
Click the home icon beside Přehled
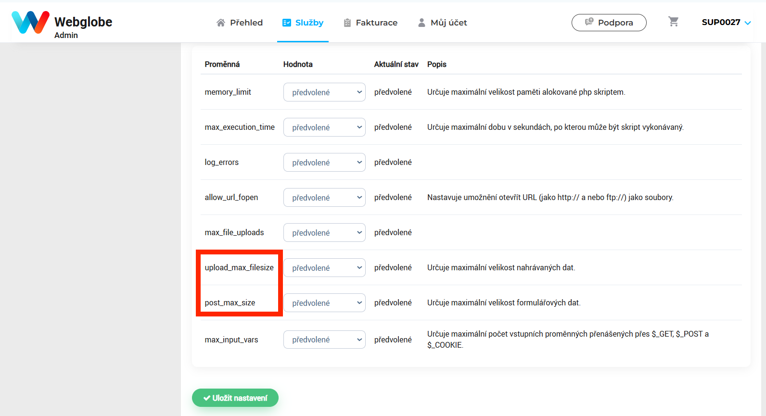click(221, 23)
